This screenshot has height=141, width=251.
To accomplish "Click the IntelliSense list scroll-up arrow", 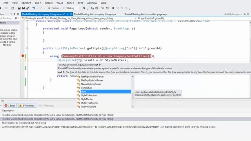I will click(133, 76).
